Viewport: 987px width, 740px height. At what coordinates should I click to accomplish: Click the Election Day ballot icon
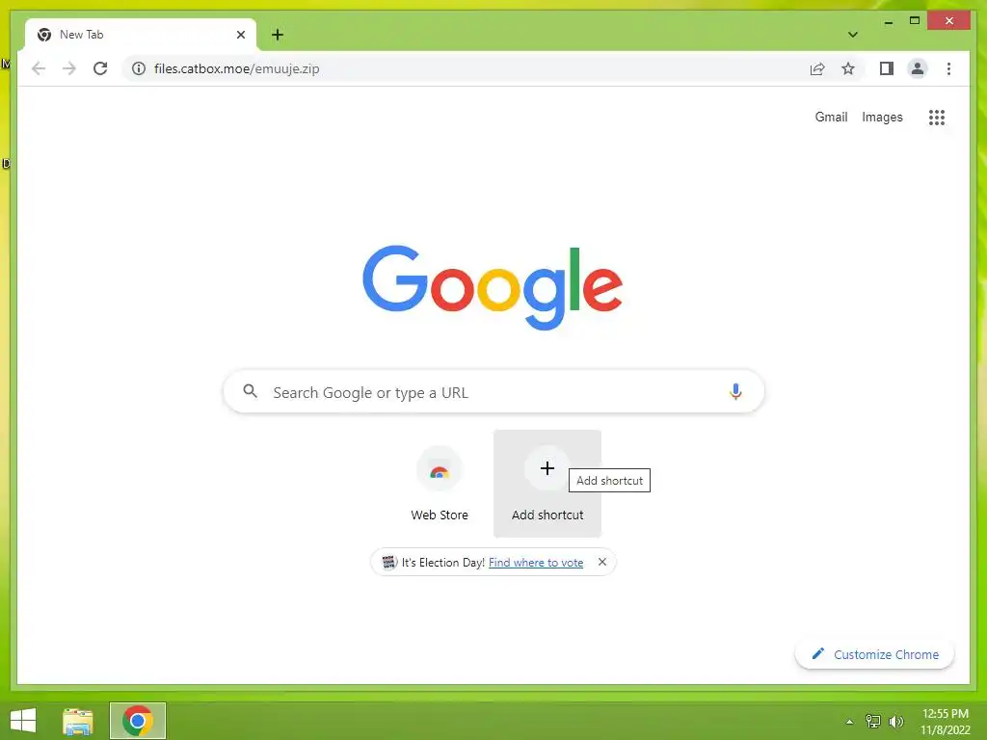pos(389,562)
